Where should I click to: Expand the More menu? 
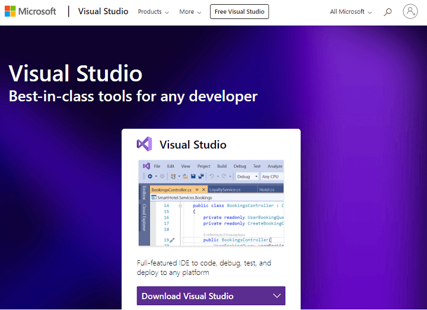tap(190, 12)
